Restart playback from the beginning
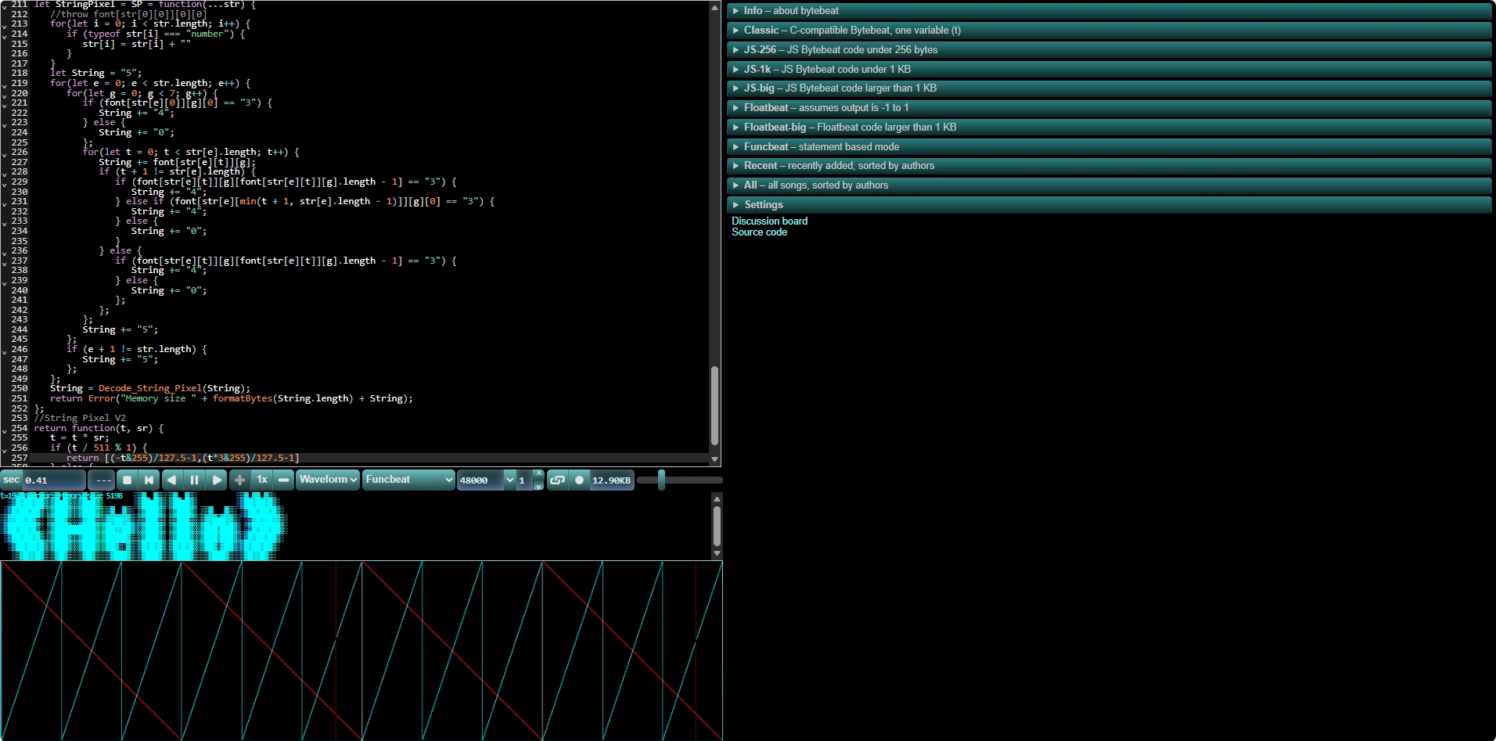Image resolution: width=1496 pixels, height=741 pixels. [x=149, y=480]
